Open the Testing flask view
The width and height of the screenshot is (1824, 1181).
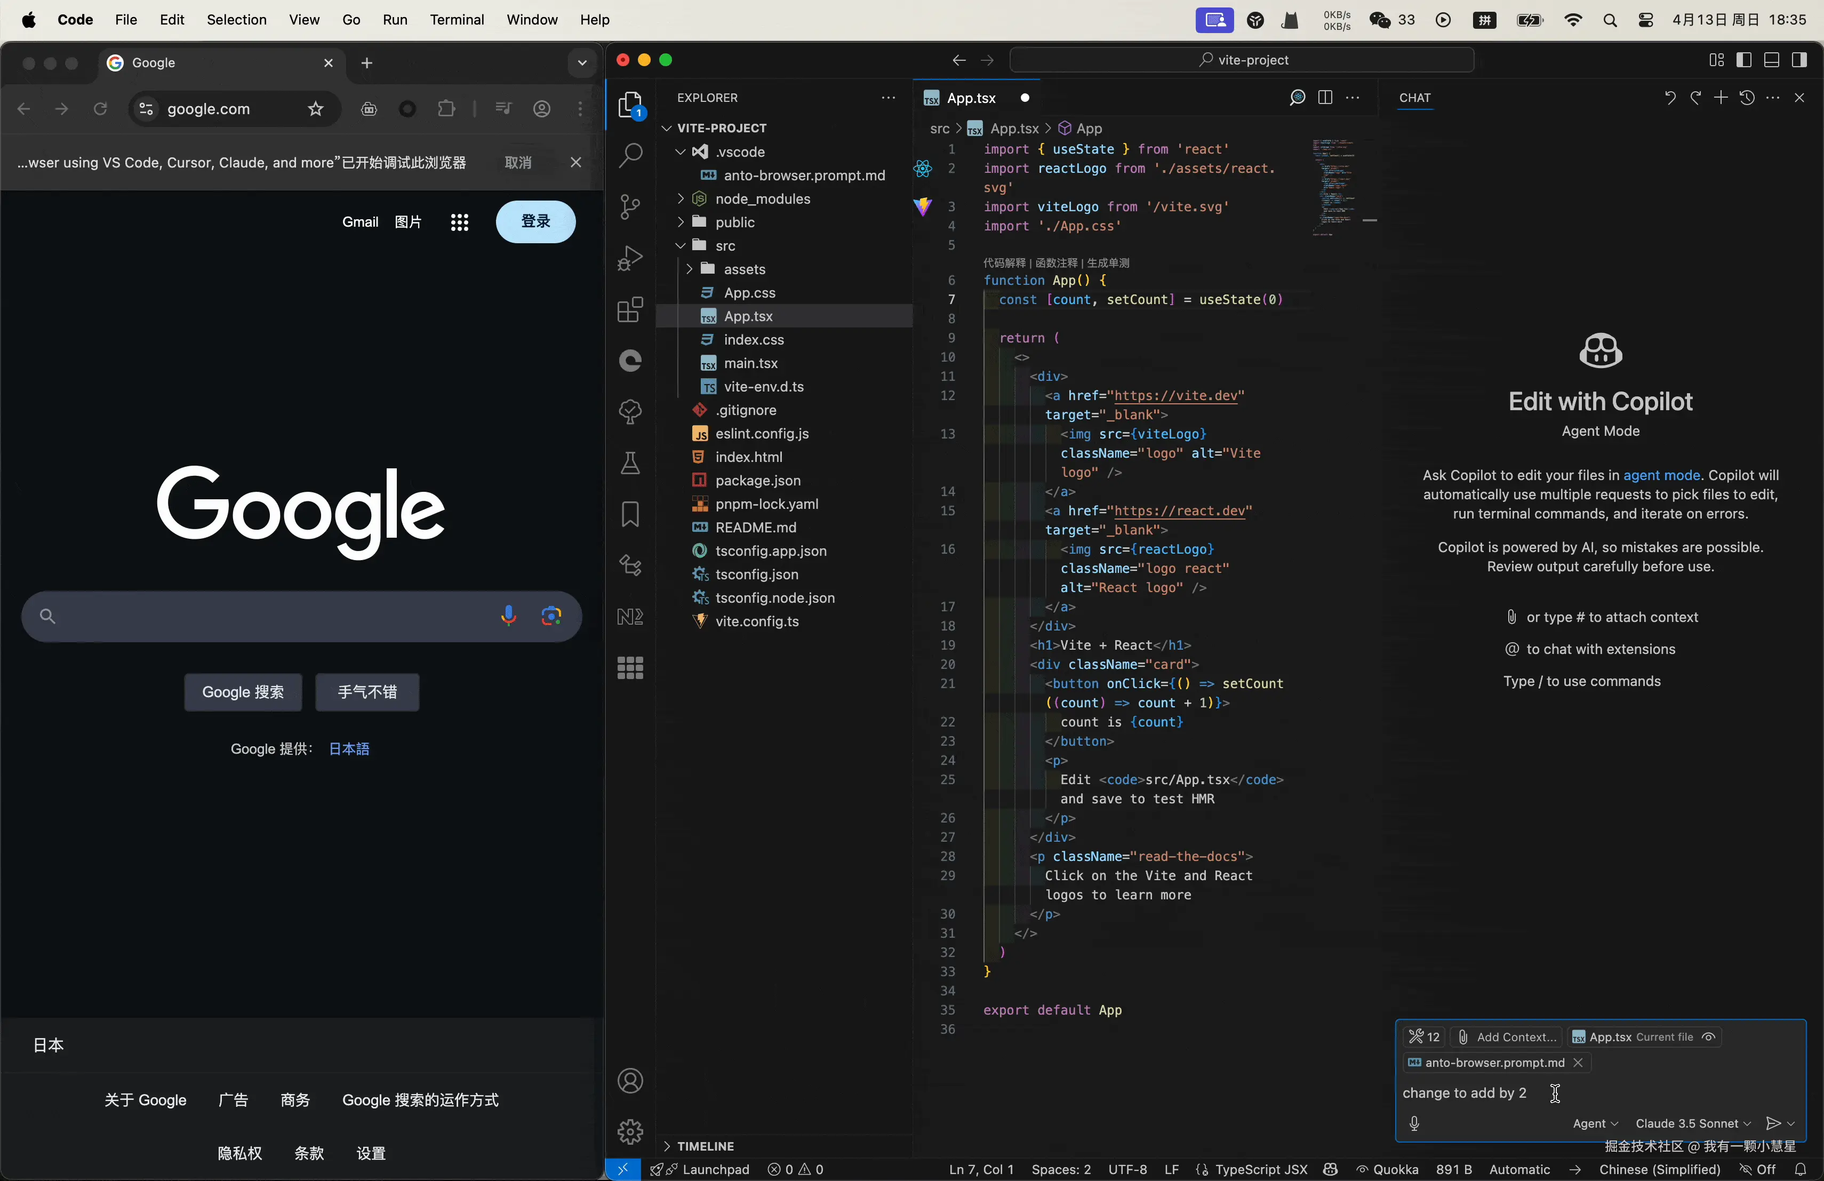pos(630,463)
